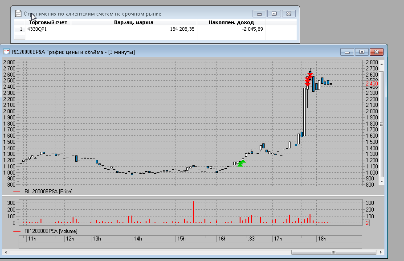
Task: Click the green buy arrow marker on chart
Action: tap(241, 163)
